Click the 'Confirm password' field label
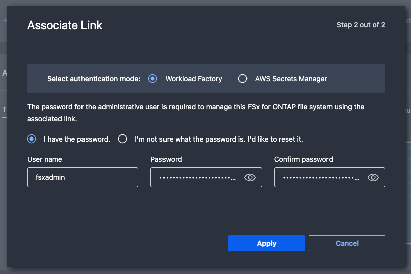The height and width of the screenshot is (274, 411). (x=303, y=159)
